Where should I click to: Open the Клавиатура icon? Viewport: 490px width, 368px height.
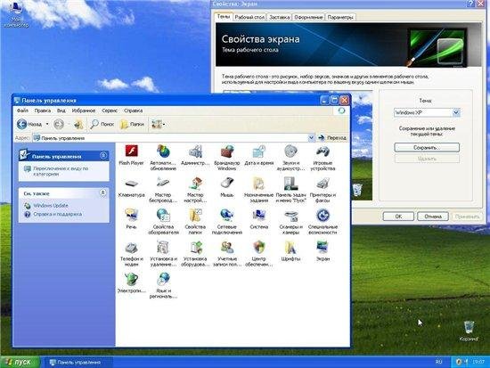(x=132, y=187)
